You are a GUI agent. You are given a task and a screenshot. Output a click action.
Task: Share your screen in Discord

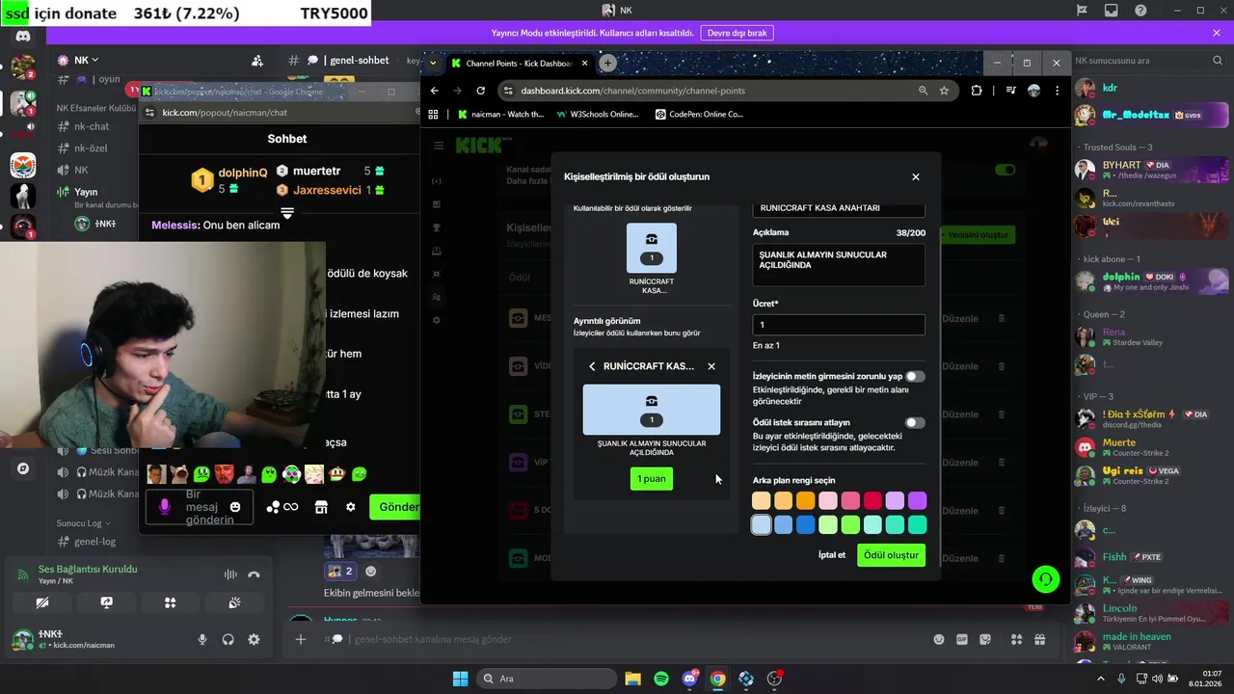tap(106, 603)
